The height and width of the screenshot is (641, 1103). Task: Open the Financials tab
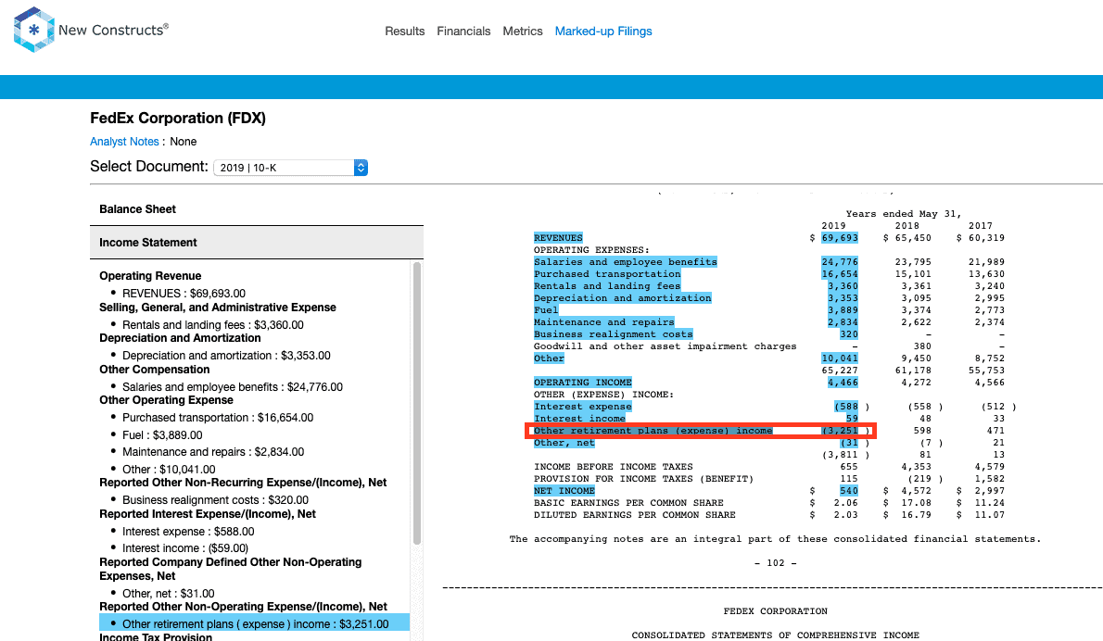point(463,31)
